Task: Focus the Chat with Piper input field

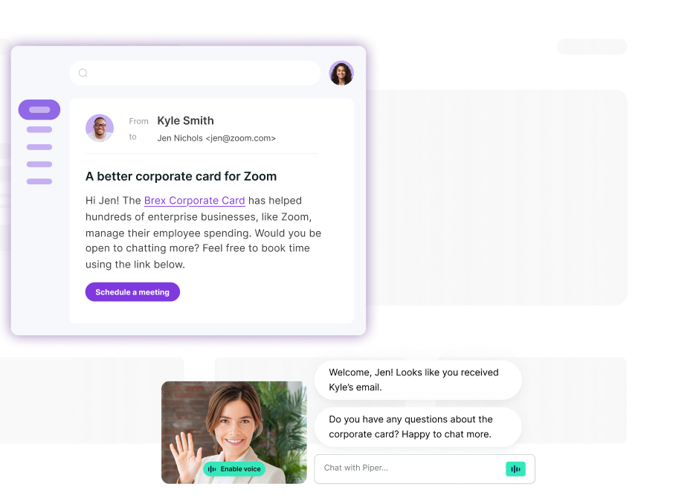Action: click(x=425, y=469)
